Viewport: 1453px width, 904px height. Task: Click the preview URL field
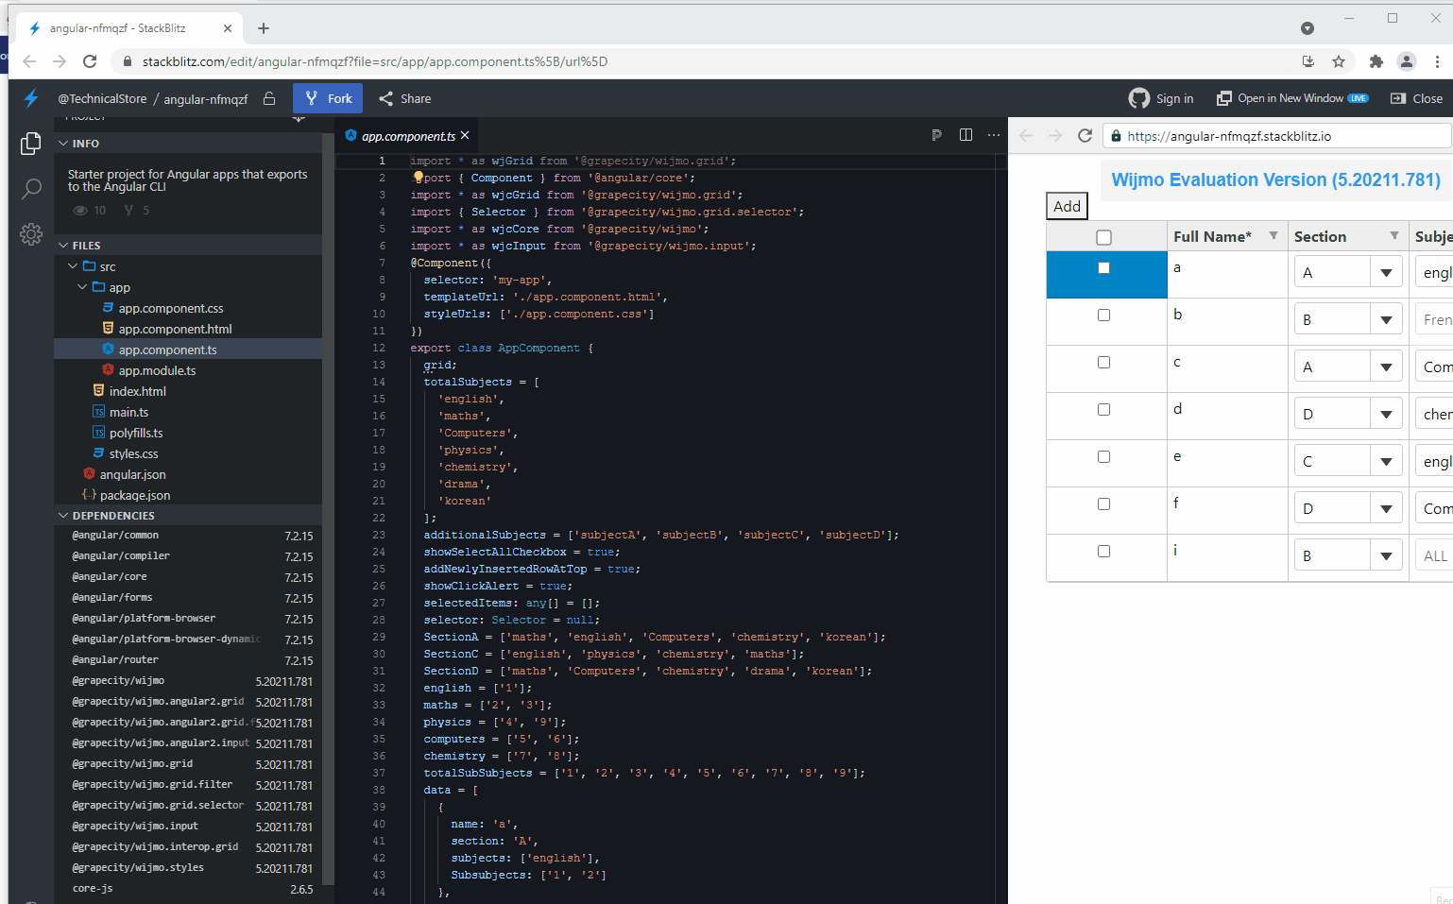pos(1276,136)
